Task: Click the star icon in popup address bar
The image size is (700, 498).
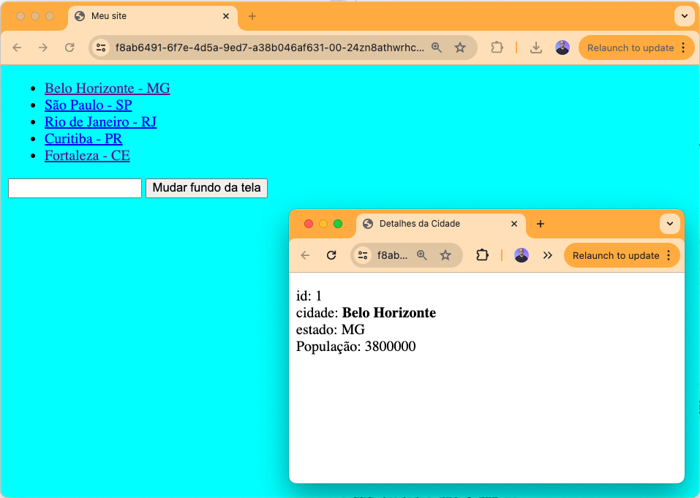Action: 445,255
